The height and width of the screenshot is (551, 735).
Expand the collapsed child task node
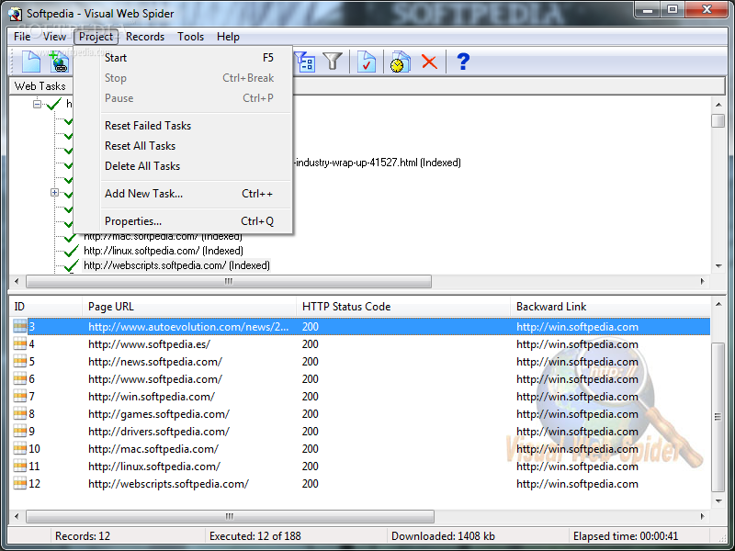[54, 193]
